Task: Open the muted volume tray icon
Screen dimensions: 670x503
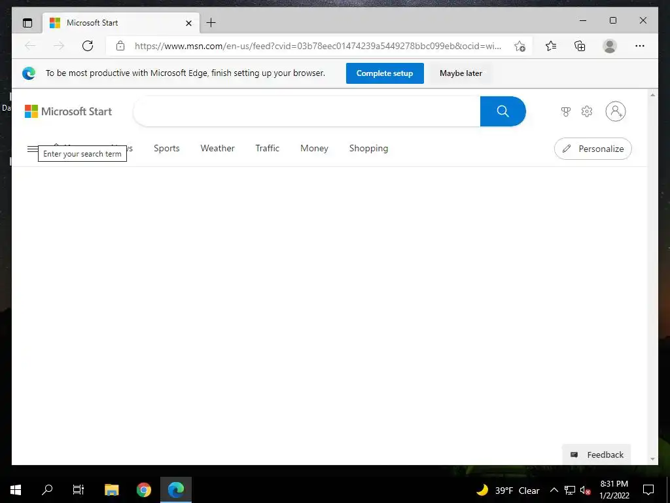Action: [586, 490]
